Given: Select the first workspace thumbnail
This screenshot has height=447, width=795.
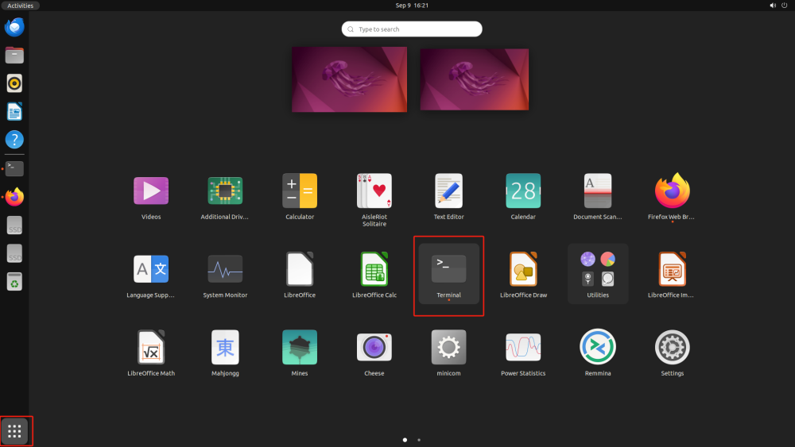Looking at the screenshot, I should tap(349, 79).
